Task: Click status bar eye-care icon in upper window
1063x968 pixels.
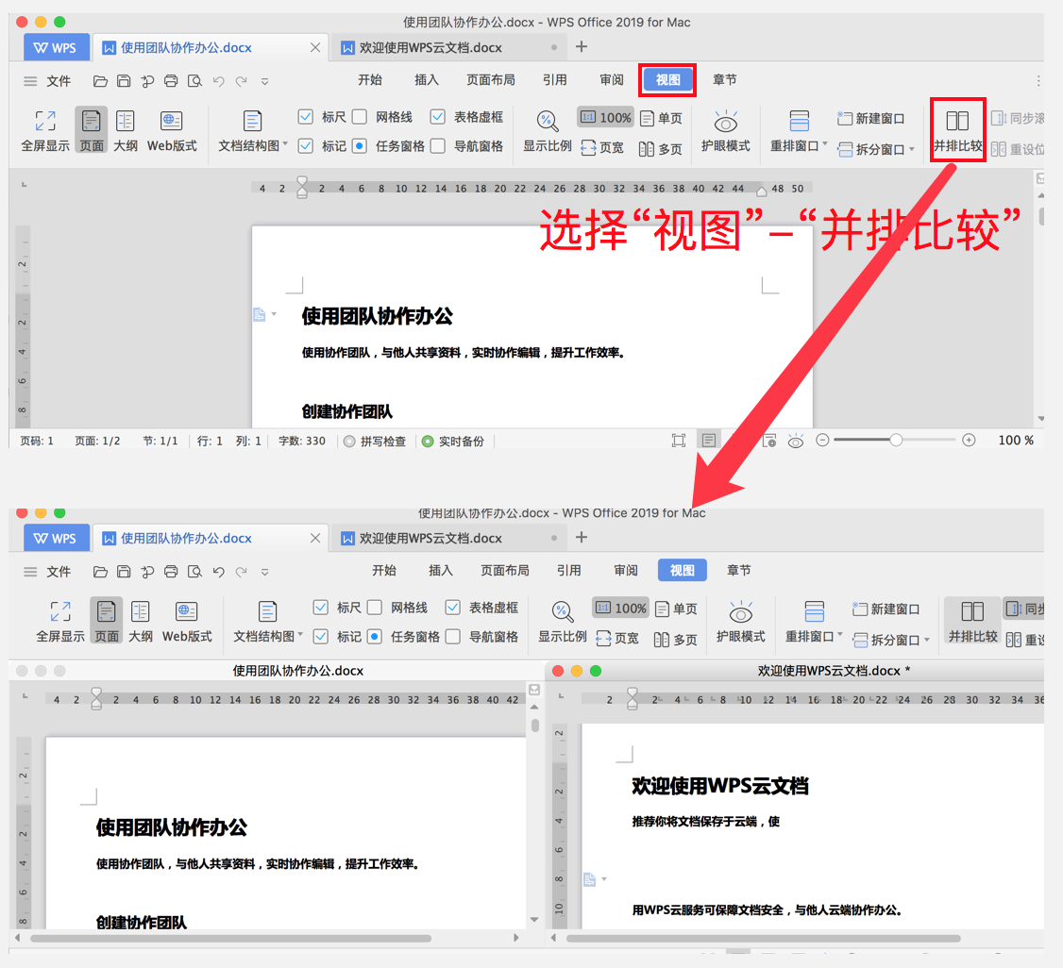Action: click(796, 442)
